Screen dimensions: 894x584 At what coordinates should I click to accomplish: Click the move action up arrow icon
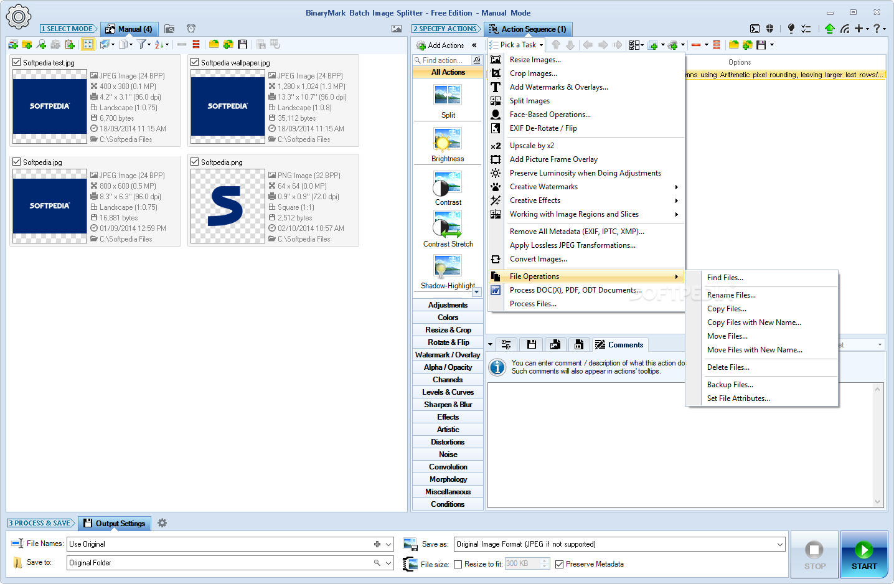[x=556, y=45]
